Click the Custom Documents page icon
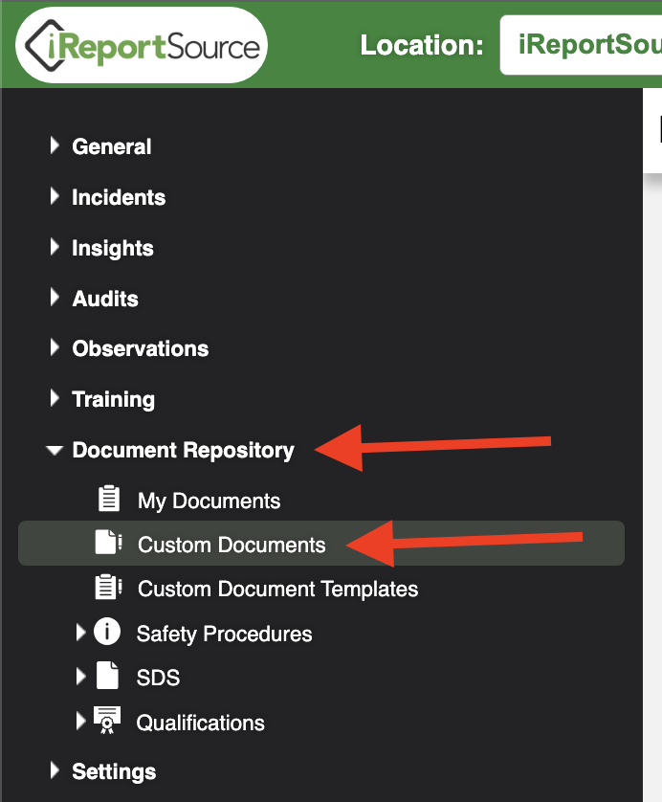Image resolution: width=662 pixels, height=802 pixels. (x=108, y=543)
